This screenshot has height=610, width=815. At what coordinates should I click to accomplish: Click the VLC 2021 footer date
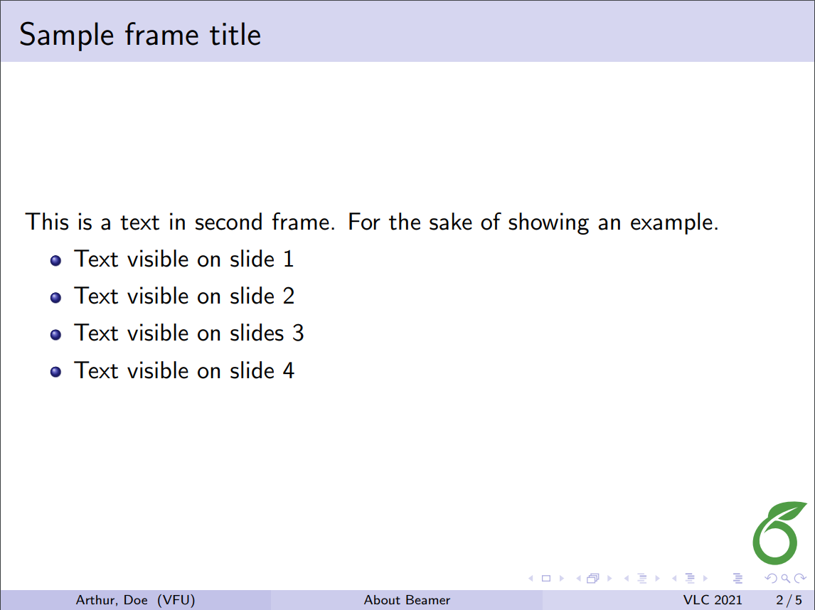[x=713, y=600]
